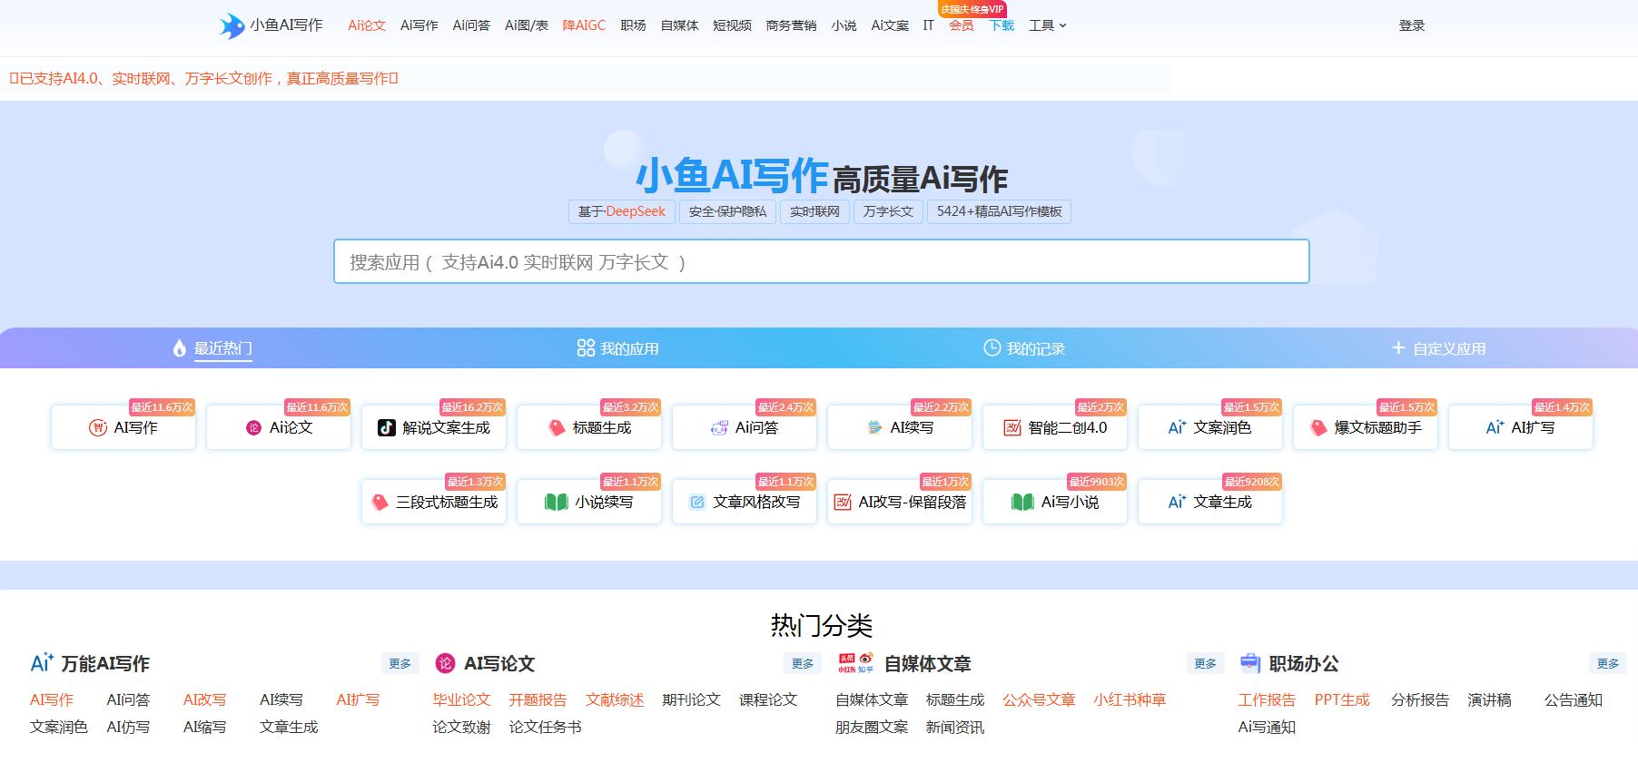Click the 职场办公 briefcase icon

coord(1250,663)
